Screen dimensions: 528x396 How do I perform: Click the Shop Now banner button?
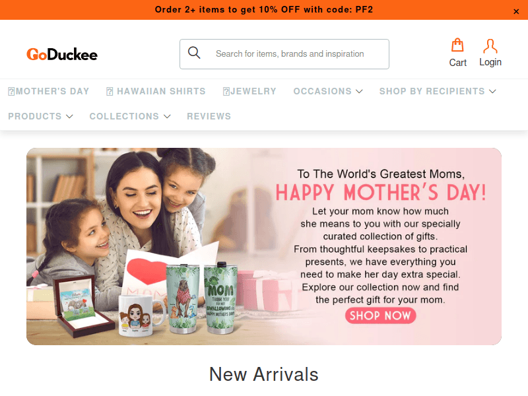pyautogui.click(x=381, y=315)
